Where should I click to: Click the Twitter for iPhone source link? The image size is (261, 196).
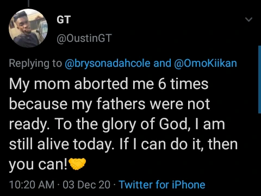pos(162,185)
